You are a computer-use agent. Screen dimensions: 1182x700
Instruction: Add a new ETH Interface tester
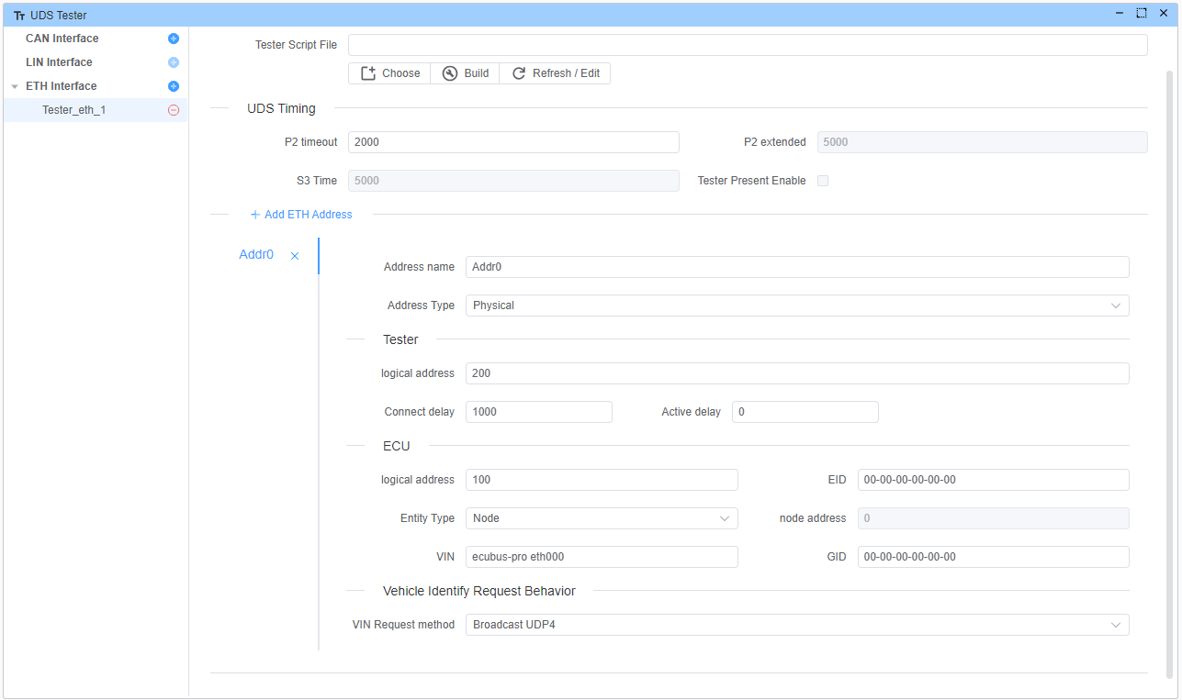pyautogui.click(x=174, y=86)
